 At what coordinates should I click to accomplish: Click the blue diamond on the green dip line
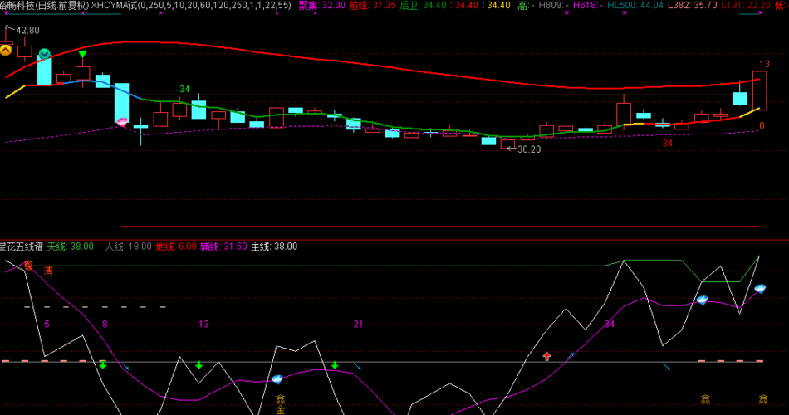point(702,300)
